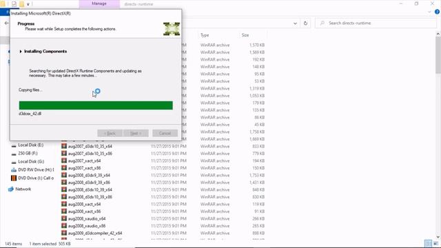441x248 pixels.
Task: Click the Network label in the navigation pane
Action: (23, 189)
